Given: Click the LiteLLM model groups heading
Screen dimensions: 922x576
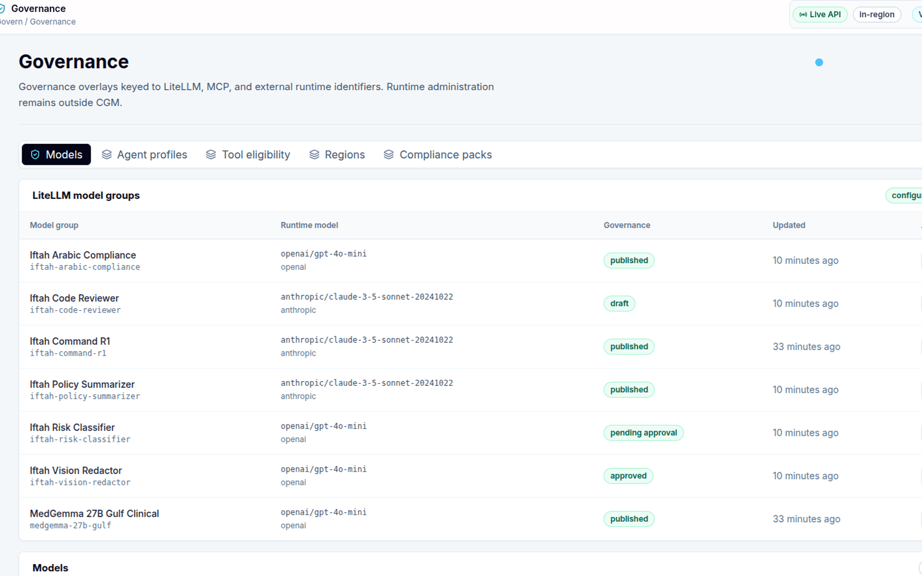Looking at the screenshot, I should [86, 195].
